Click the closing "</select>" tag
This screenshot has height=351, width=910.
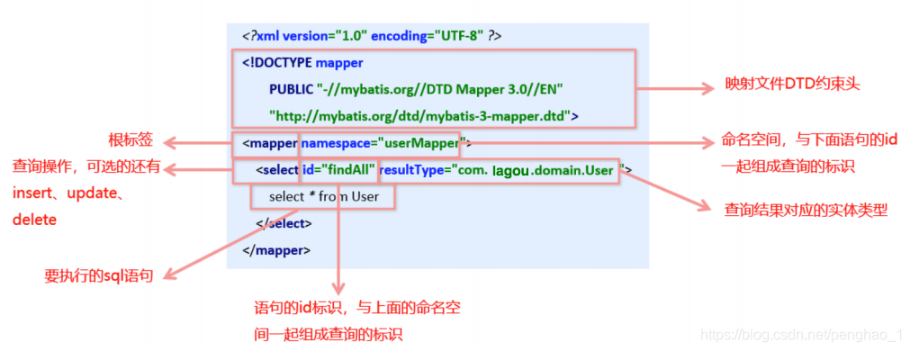pyautogui.click(x=284, y=223)
